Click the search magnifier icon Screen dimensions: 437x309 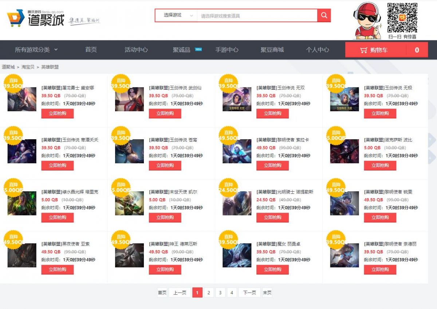[x=323, y=15]
